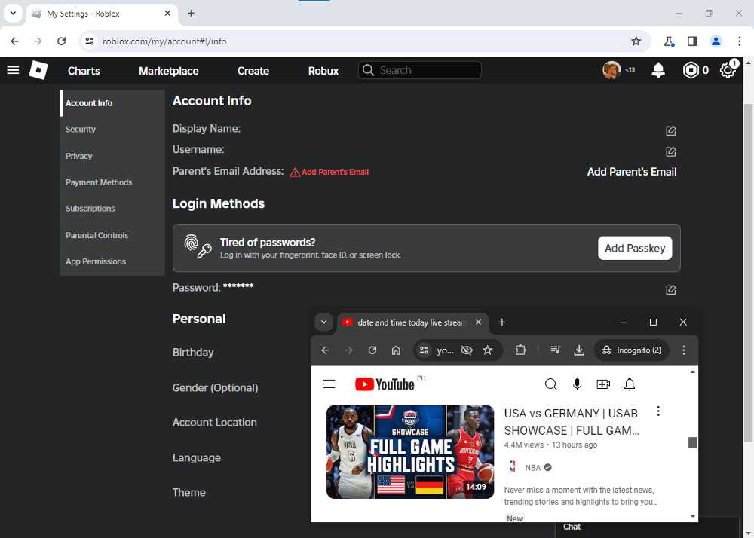The height and width of the screenshot is (538, 754).
Task: Toggle third-party cookies eye icon
Action: pos(467,350)
